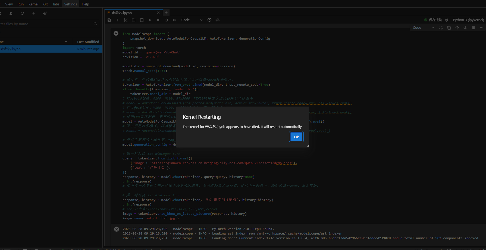The height and width of the screenshot is (250, 486).
Task: Enable the debugger bug icon
Action: coord(447,20)
